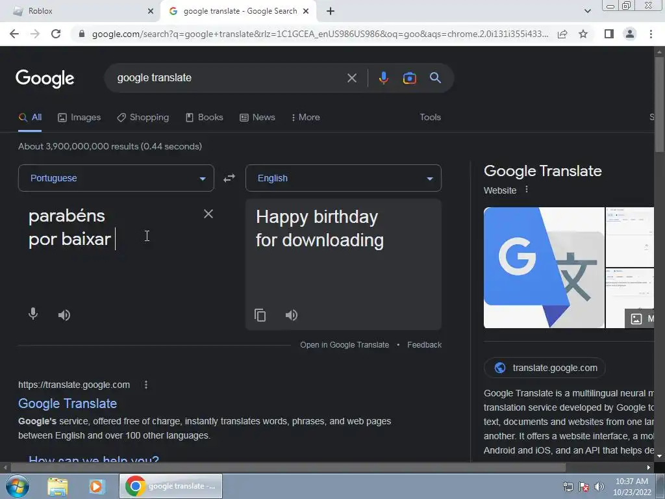Open in Google Translate link
665x499 pixels.
[x=344, y=345]
